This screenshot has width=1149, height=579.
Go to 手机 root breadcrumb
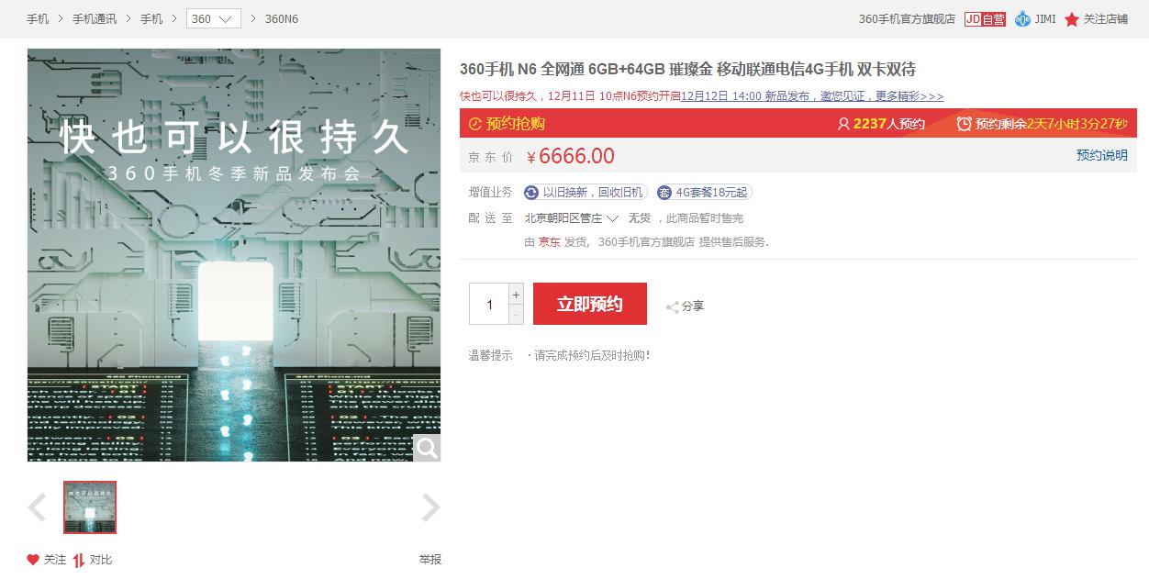click(38, 19)
